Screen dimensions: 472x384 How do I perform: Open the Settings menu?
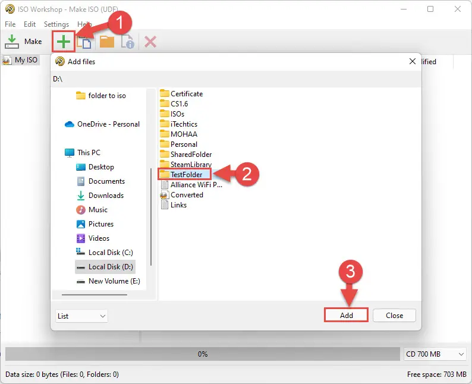pyautogui.click(x=56, y=24)
